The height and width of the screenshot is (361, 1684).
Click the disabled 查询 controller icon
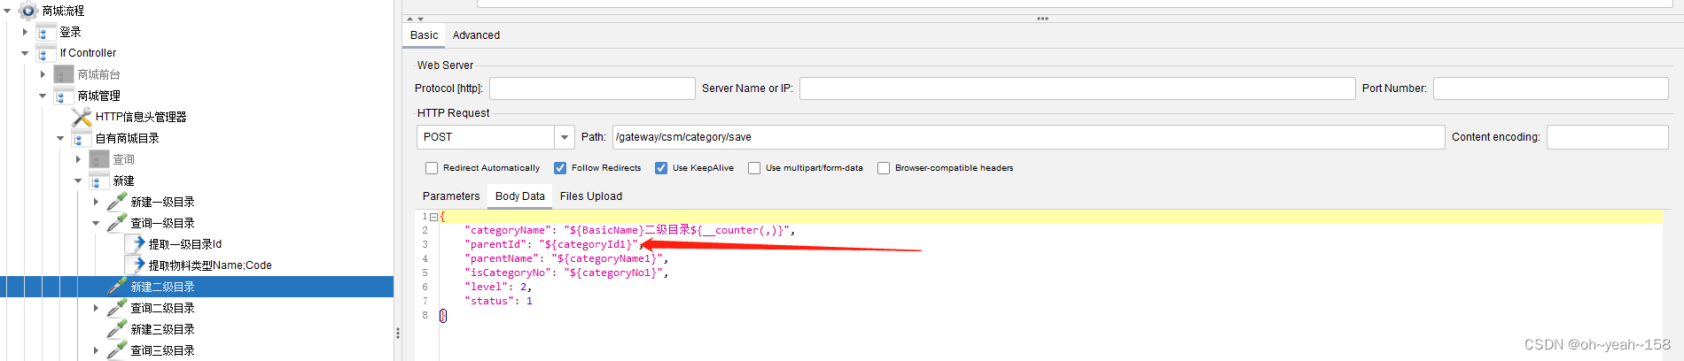coord(99,159)
